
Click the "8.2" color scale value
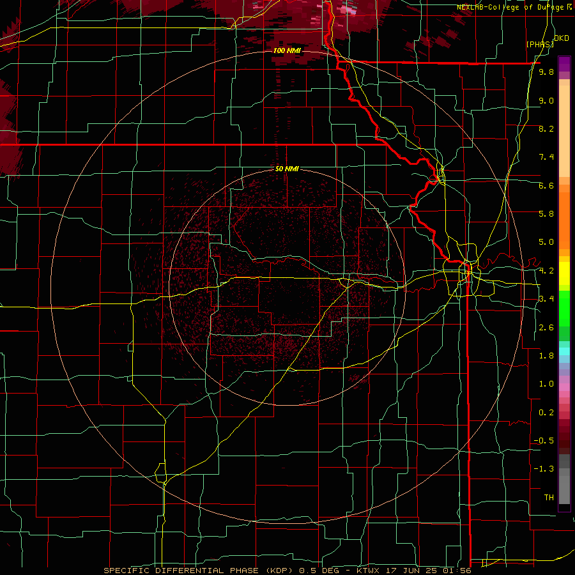coord(546,128)
